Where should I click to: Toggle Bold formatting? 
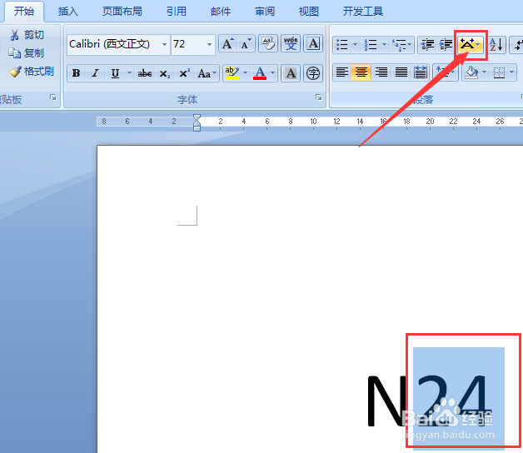pos(76,73)
